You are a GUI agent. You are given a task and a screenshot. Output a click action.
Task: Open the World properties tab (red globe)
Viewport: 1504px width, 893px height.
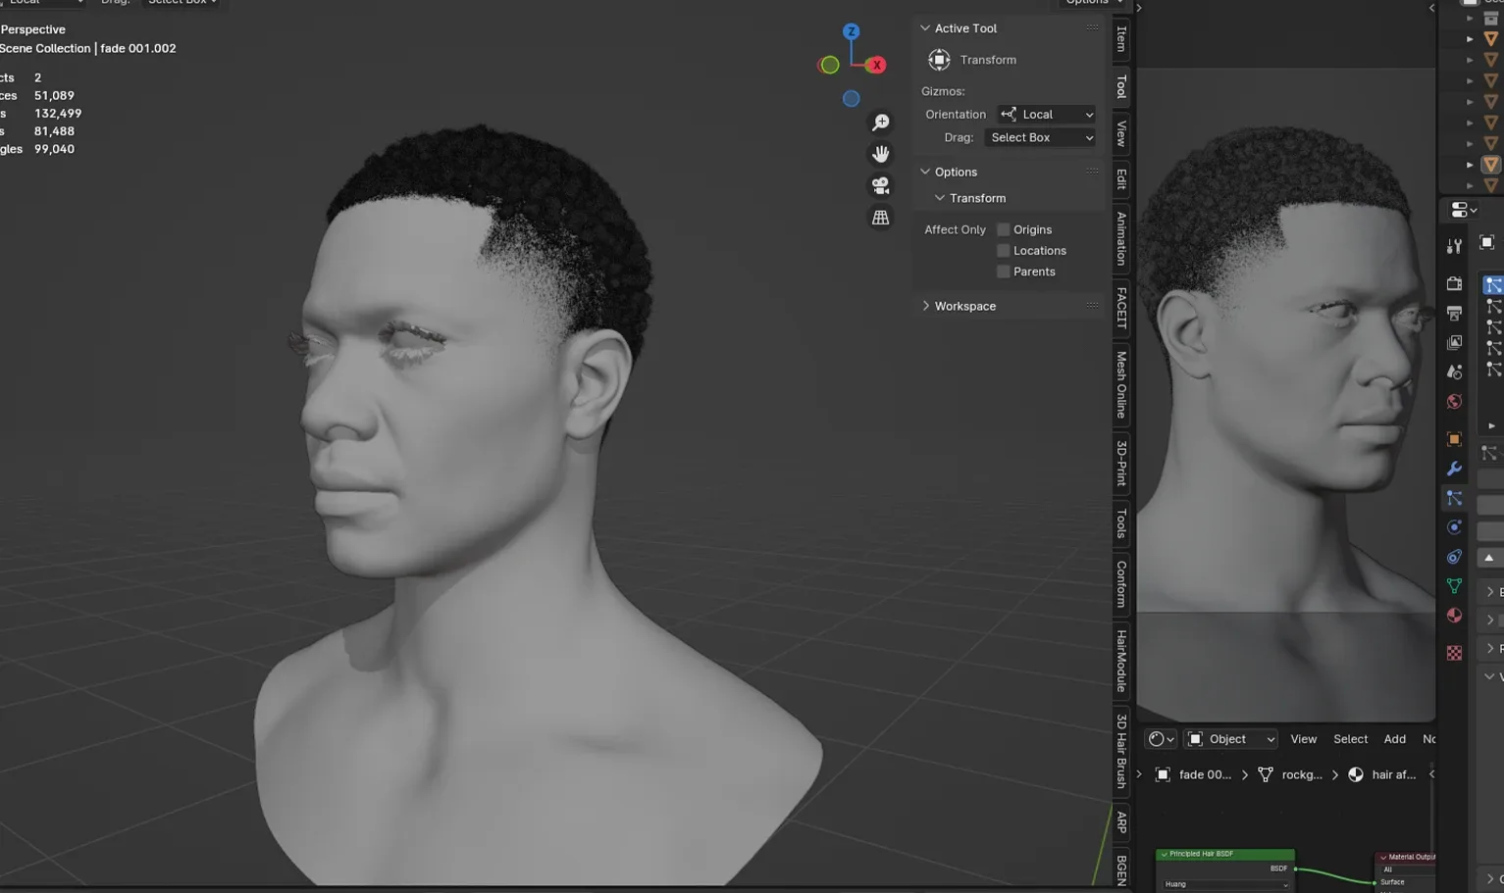click(1454, 401)
